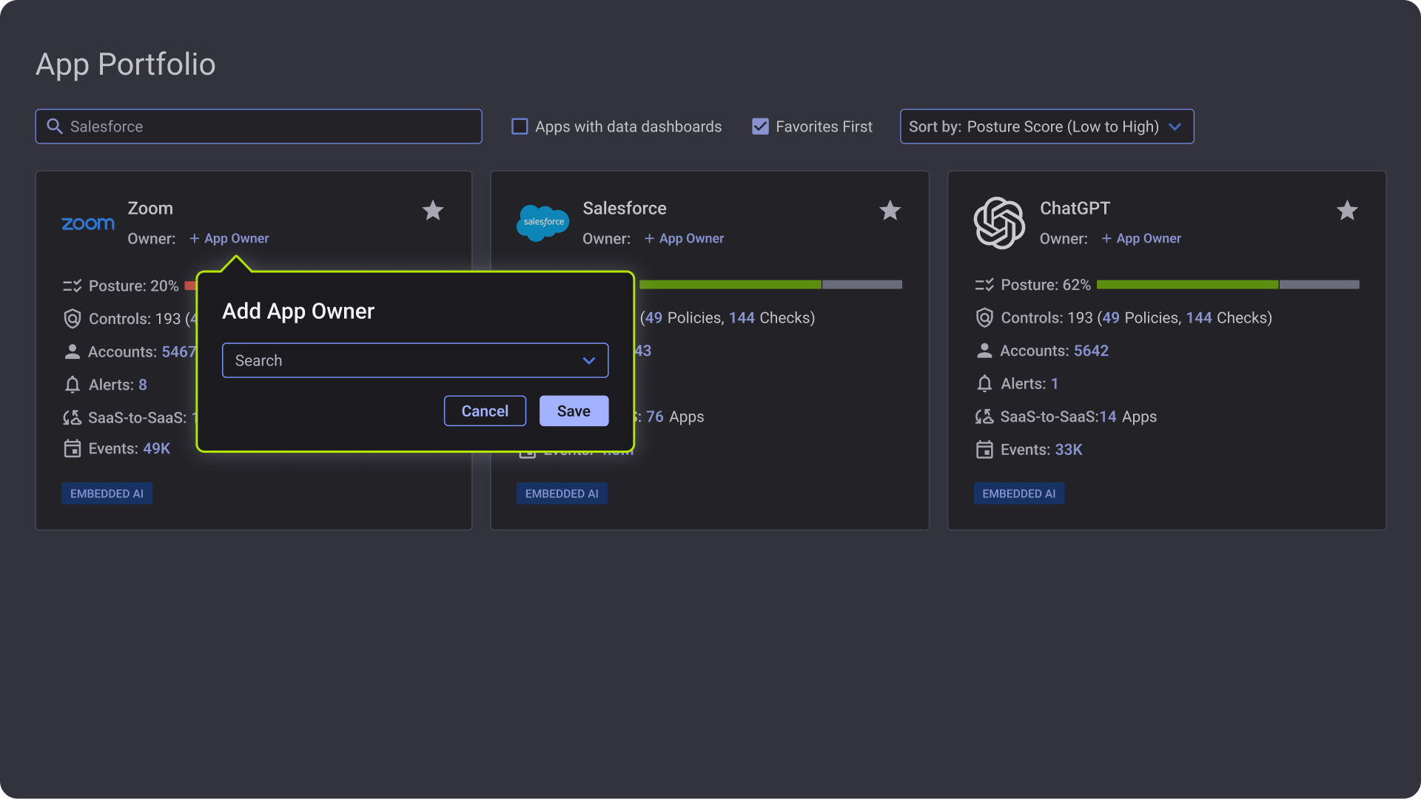Click the Salesforce search input field
This screenshot has height=799, width=1421.
[274, 127]
